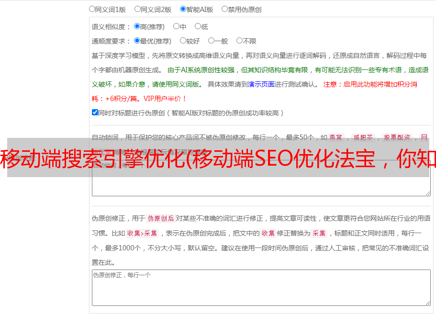436x315 pixels.
Task: Choose 较好 for 通顺度要求
Action: tap(183, 41)
